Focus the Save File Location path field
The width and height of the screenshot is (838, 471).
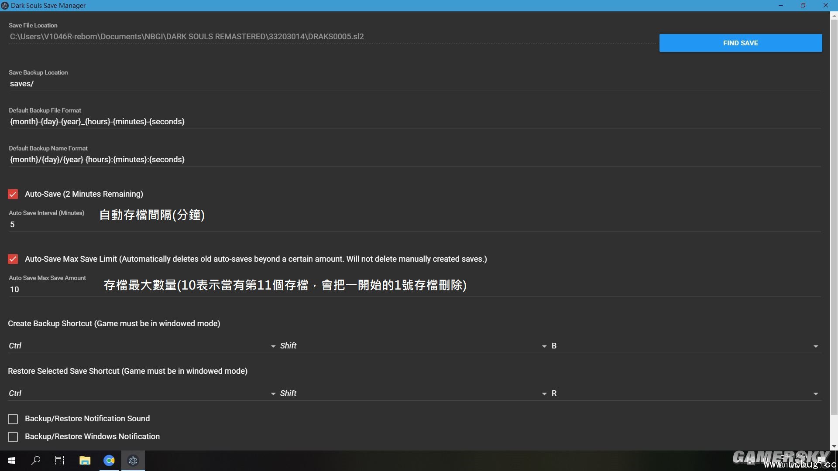coord(333,37)
